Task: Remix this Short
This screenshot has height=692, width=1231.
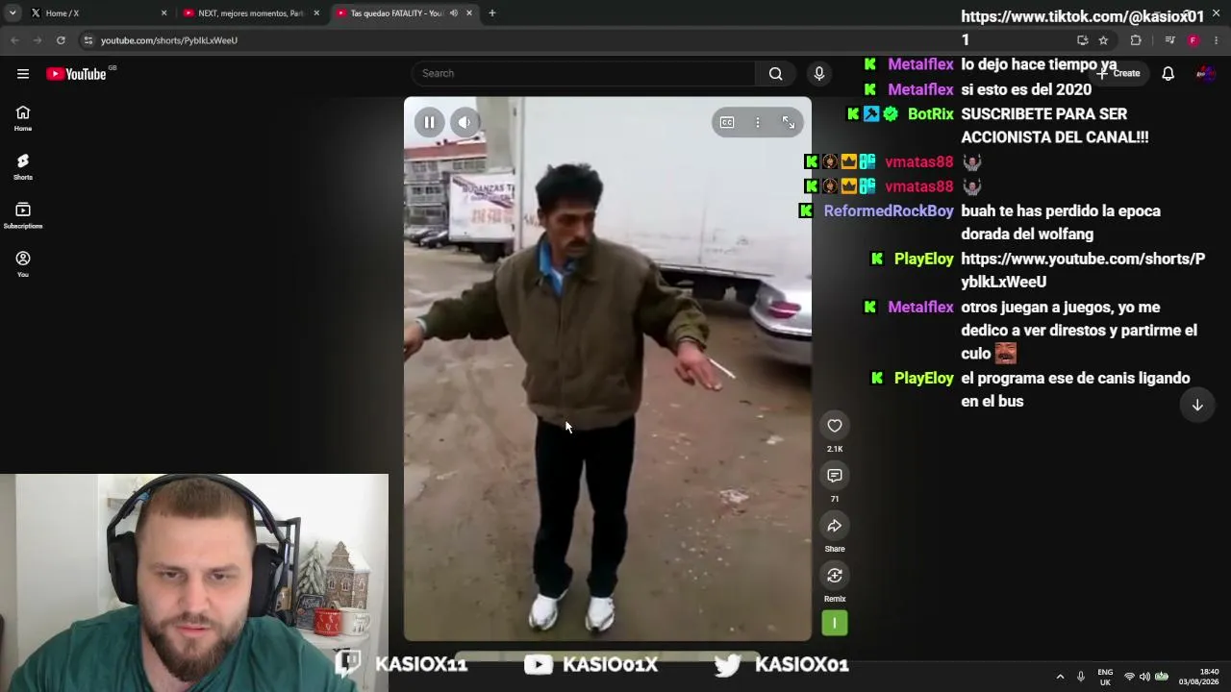Action: (x=835, y=576)
